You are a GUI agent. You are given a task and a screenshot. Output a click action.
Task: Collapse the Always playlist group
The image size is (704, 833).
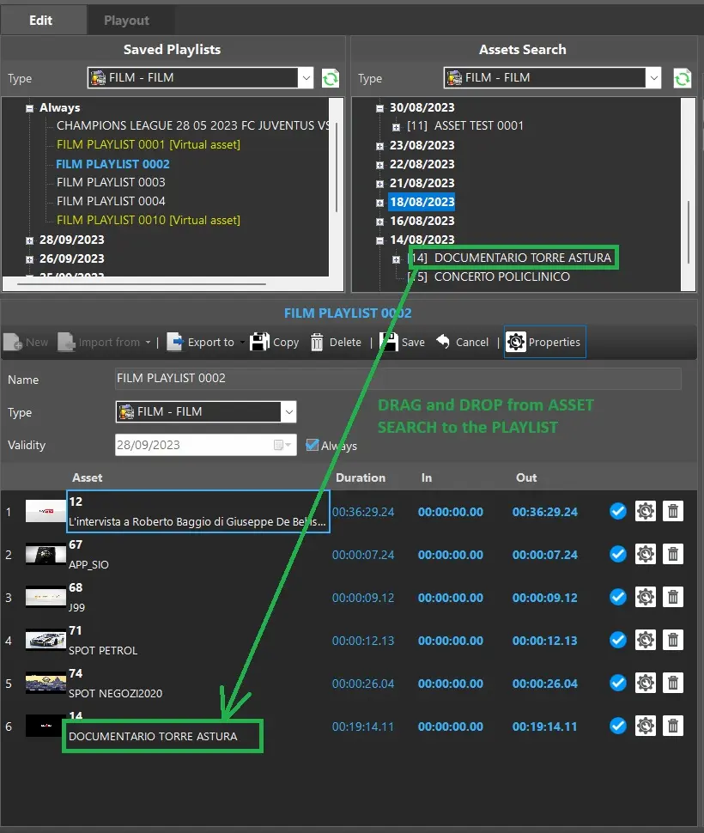pyautogui.click(x=30, y=108)
